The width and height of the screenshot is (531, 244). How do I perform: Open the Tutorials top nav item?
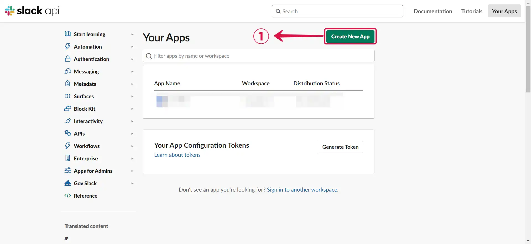472,11
